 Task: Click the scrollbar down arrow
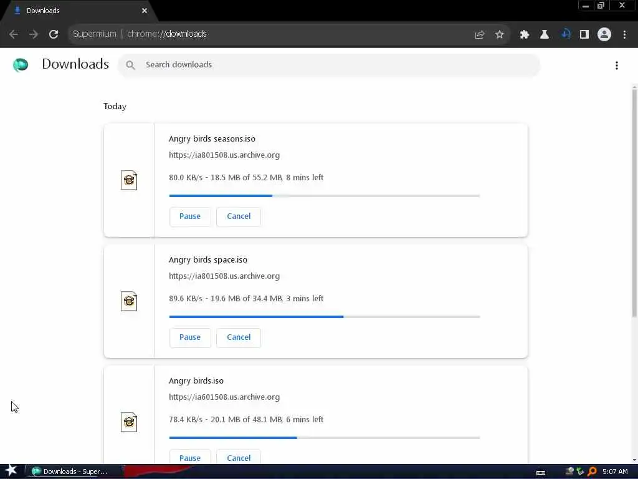[x=634, y=460]
